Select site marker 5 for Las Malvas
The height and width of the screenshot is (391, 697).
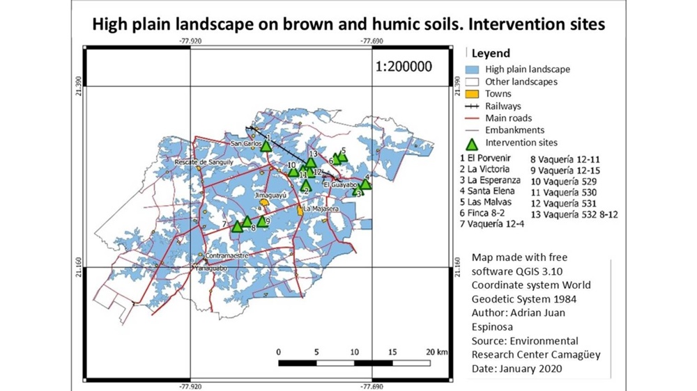(x=342, y=157)
